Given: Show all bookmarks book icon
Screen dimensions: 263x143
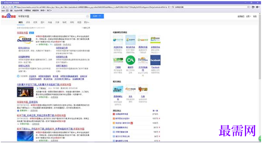Looking at the screenshot, I should (x=7, y=10).
